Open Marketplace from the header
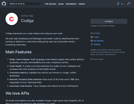134x104 pixels. 71,4
